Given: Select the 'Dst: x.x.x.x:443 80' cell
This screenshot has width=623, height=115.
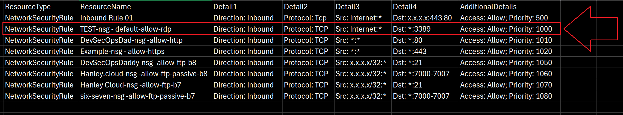Looking at the screenshot, I should [x=422, y=18].
